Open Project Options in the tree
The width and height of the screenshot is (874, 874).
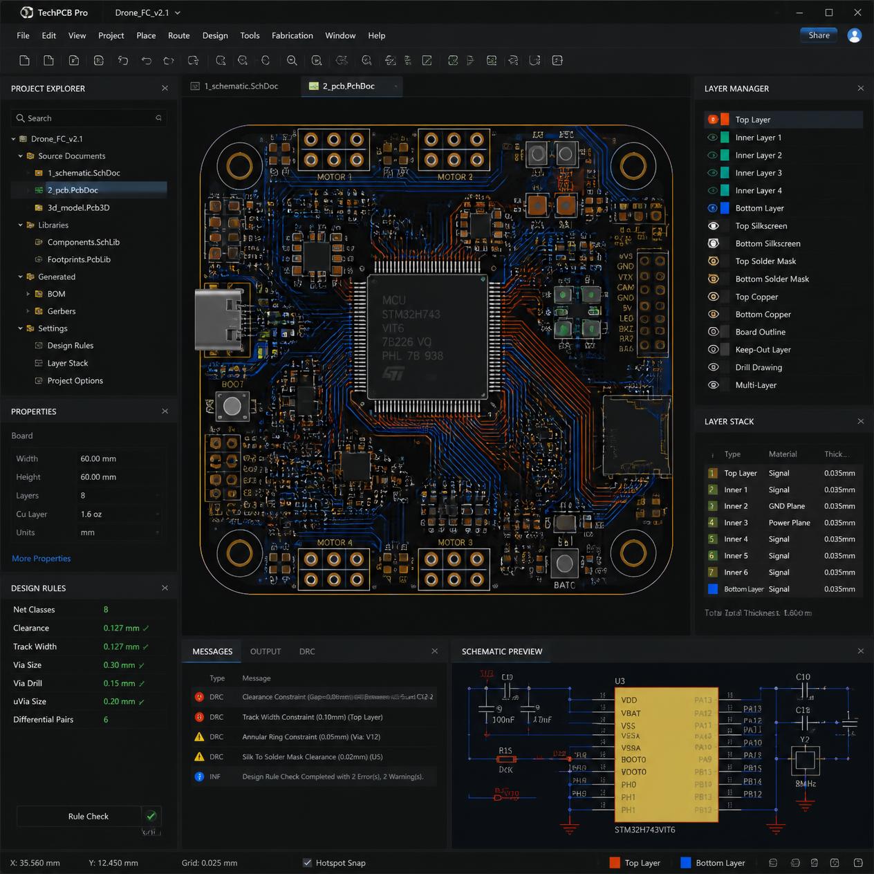[75, 381]
